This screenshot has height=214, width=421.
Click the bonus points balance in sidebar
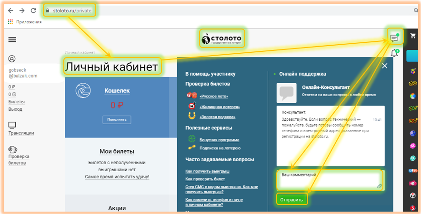(12, 94)
